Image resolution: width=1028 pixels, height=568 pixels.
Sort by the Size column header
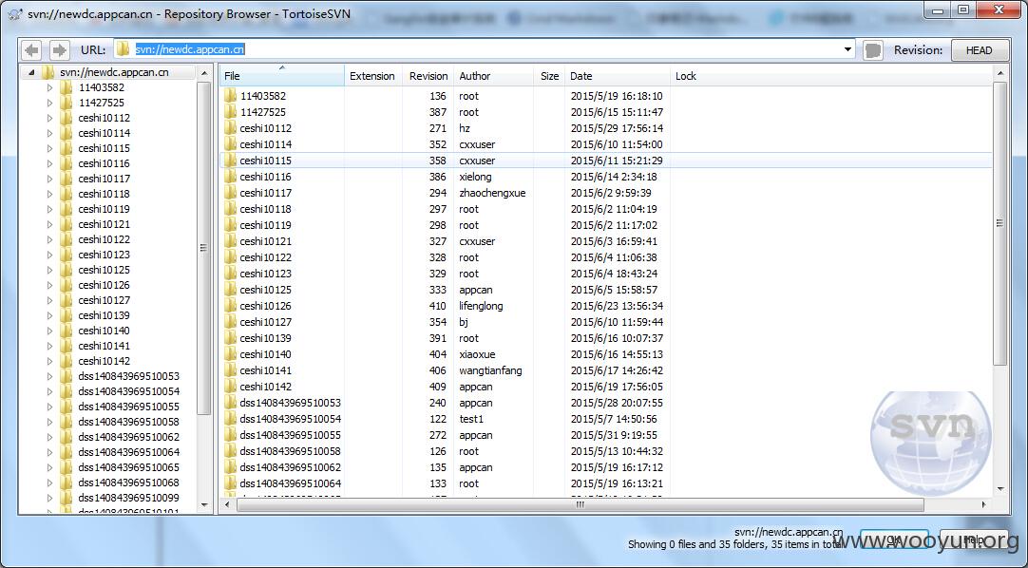click(x=549, y=76)
